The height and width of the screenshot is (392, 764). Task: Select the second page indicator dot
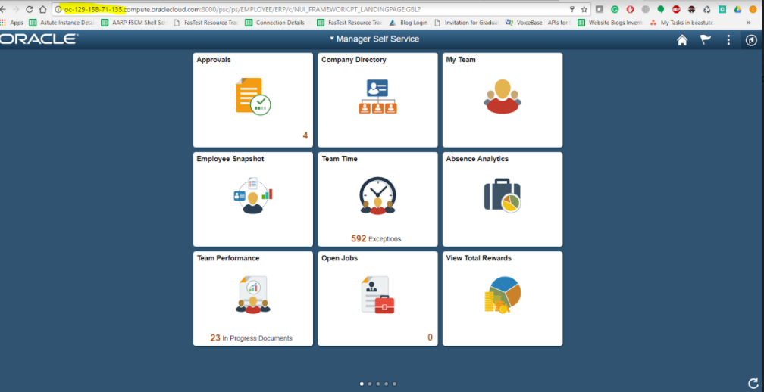pos(370,384)
